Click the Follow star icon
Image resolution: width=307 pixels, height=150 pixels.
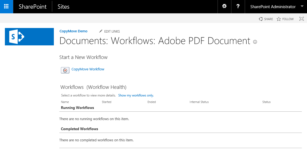(279, 19)
